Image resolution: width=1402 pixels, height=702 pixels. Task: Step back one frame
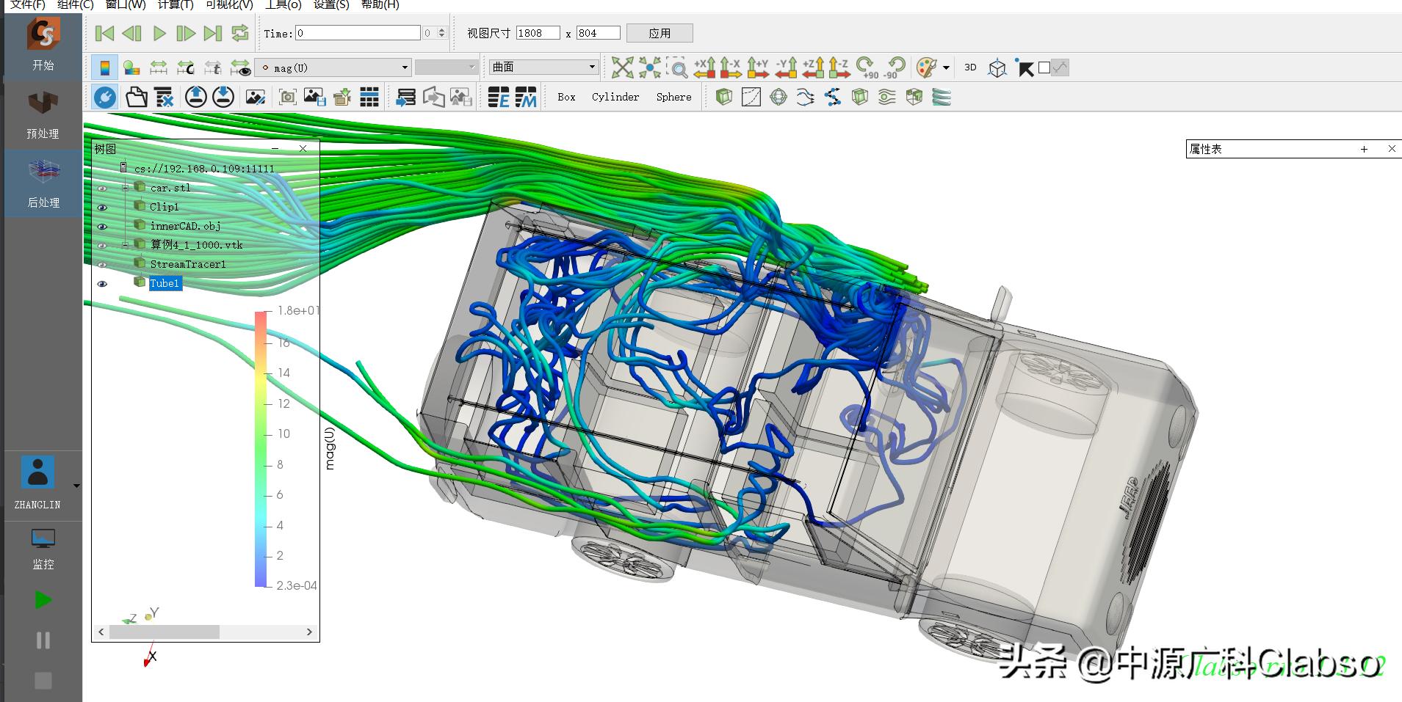click(x=132, y=33)
